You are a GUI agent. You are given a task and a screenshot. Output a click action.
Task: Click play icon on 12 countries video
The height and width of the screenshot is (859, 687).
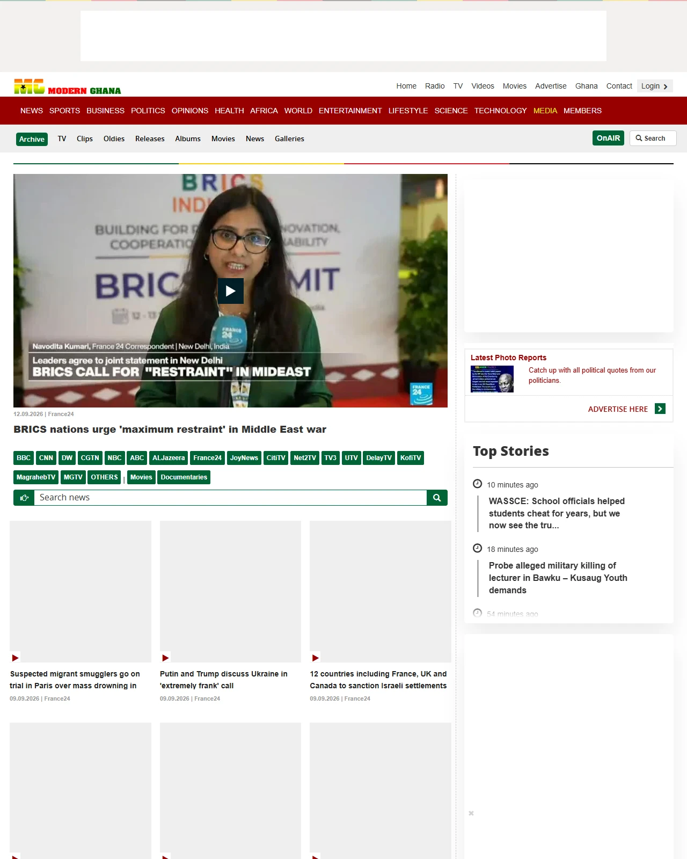point(316,658)
